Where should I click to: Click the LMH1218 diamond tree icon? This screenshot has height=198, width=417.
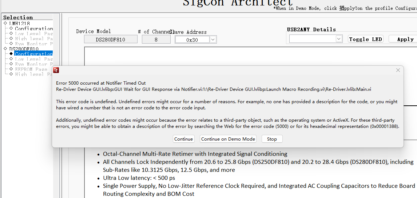[5, 23]
